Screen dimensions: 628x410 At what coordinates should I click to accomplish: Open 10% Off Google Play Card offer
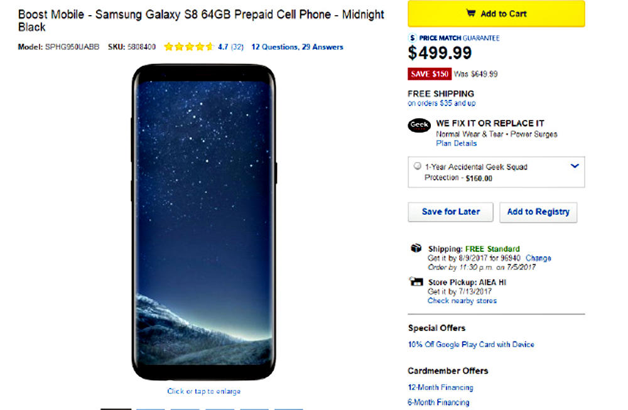pyautogui.click(x=471, y=344)
